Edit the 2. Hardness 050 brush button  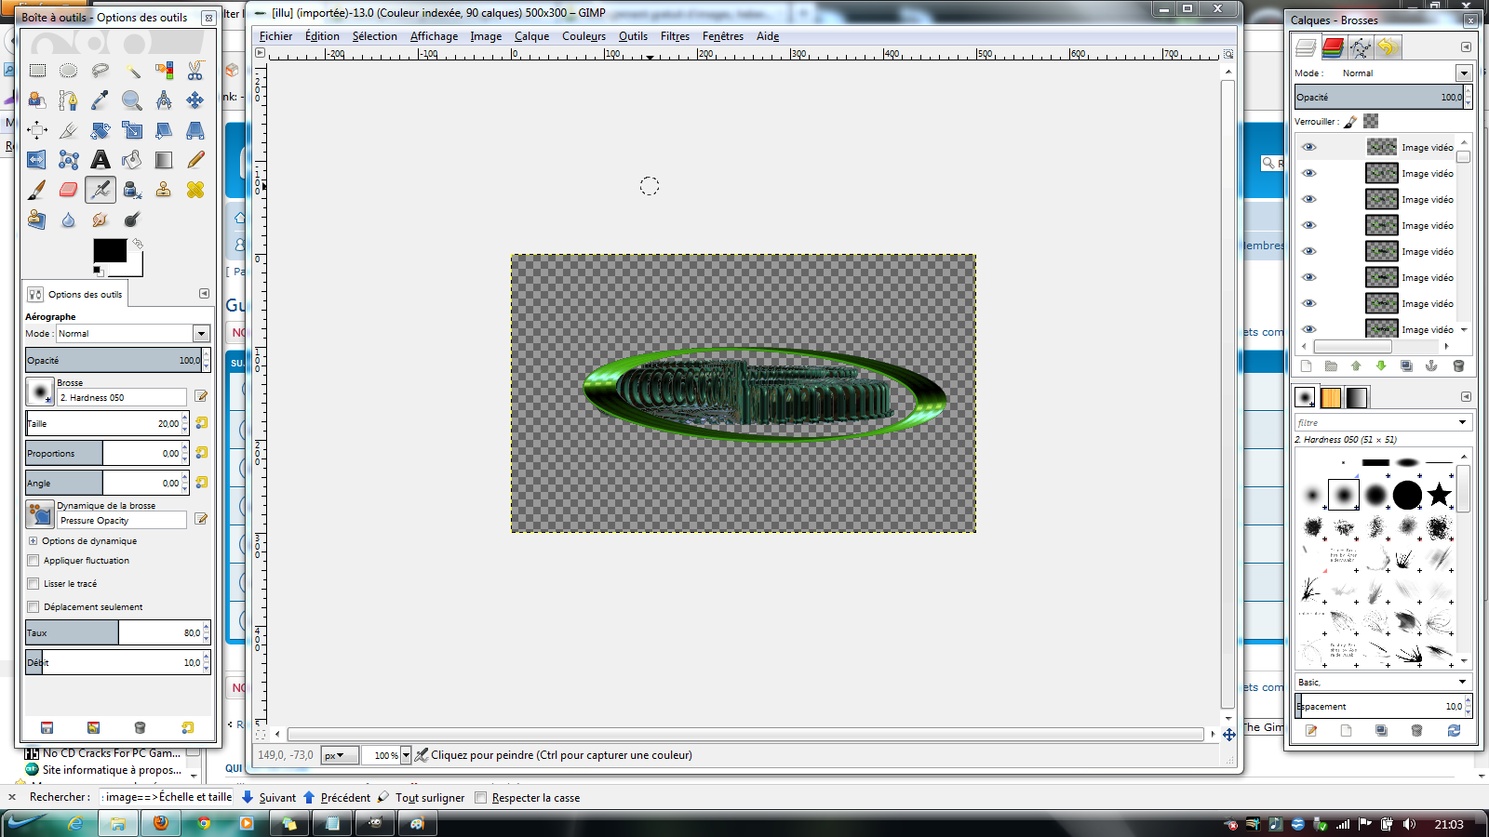201,396
